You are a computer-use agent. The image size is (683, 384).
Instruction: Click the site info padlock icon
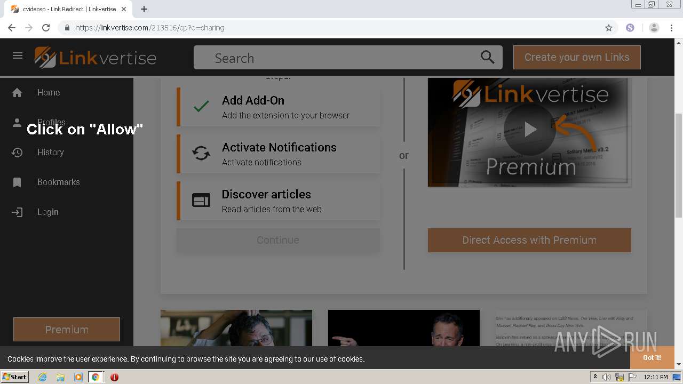tap(67, 28)
